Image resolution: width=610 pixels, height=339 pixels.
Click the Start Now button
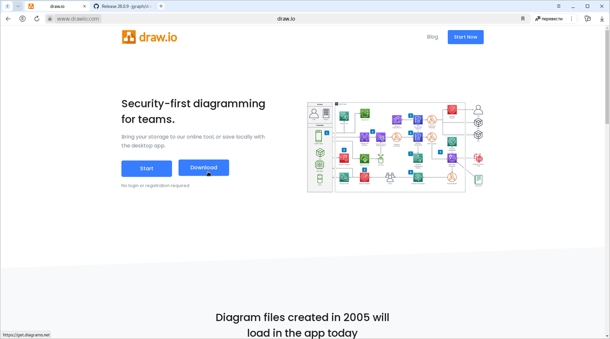tap(466, 37)
